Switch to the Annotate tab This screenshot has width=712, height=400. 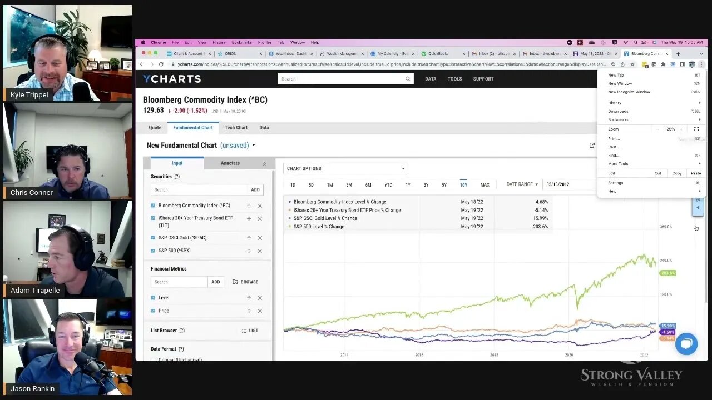[x=230, y=163]
